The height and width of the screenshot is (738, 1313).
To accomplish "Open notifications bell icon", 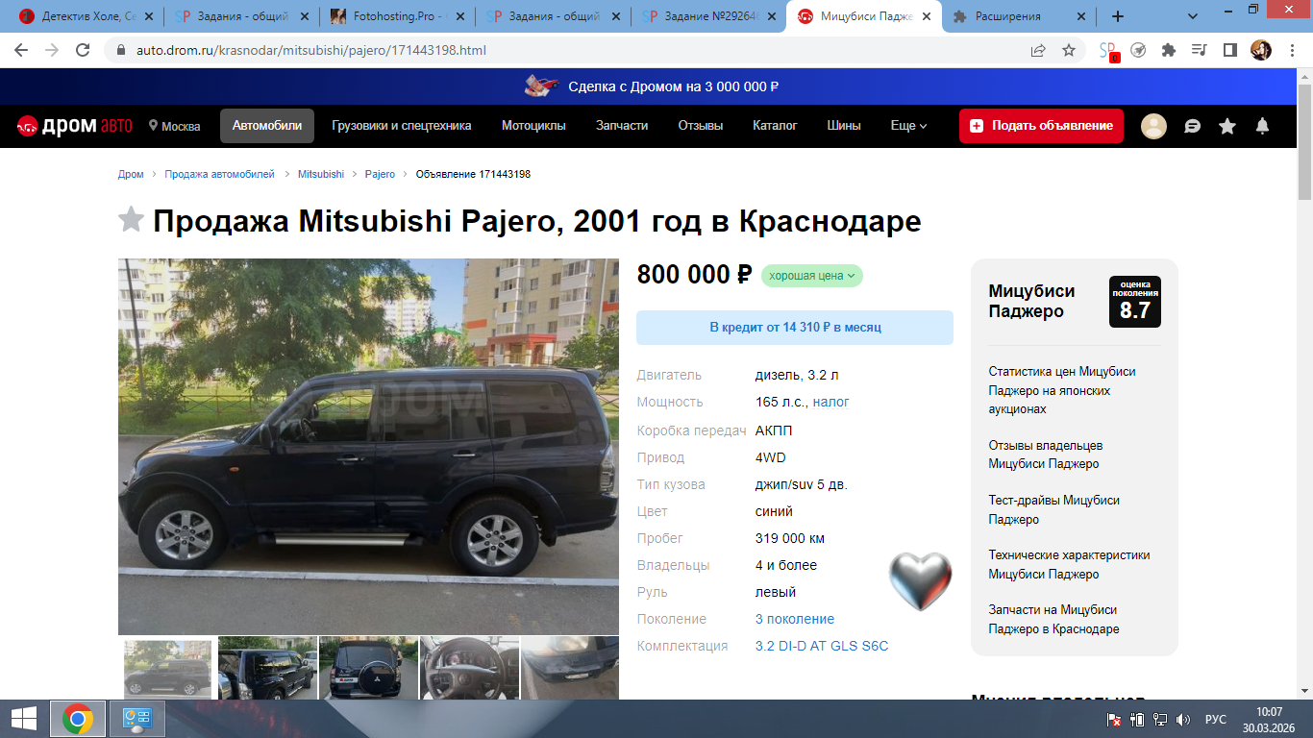I will click(x=1263, y=126).
